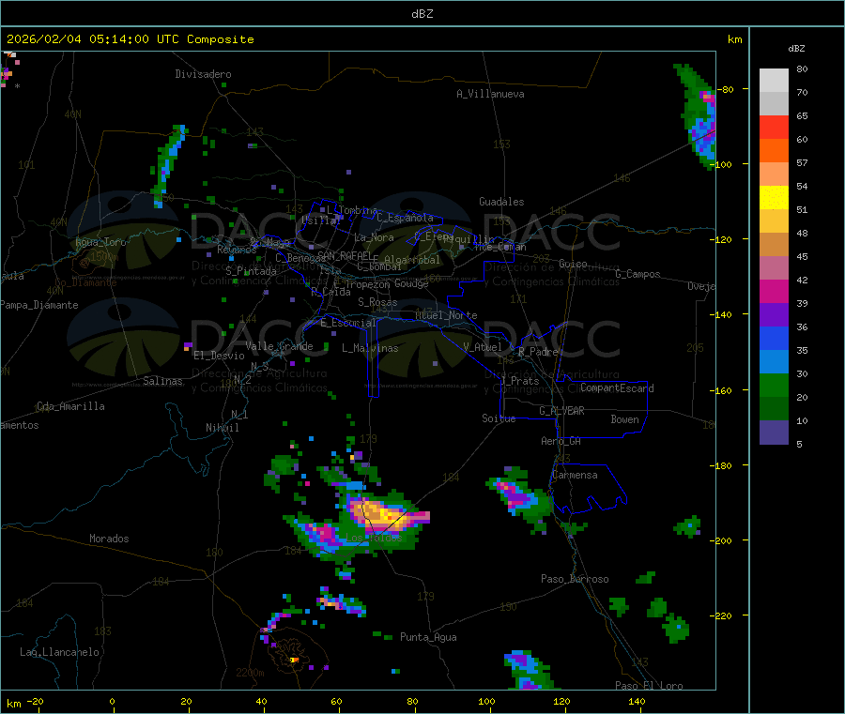Click the A_Villanueva label
The height and width of the screenshot is (714, 845).
[x=490, y=94]
